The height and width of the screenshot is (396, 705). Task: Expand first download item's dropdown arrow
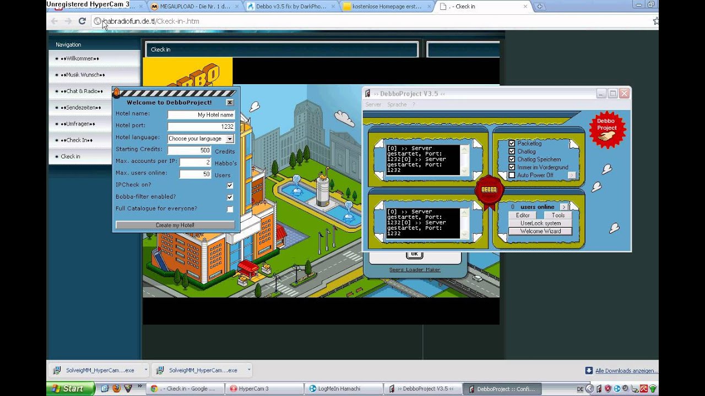(145, 370)
